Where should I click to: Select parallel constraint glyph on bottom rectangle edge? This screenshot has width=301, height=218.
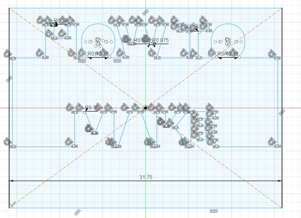[77, 212]
